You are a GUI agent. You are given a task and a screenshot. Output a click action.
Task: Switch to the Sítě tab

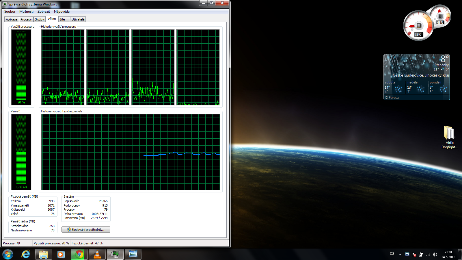tap(64, 19)
